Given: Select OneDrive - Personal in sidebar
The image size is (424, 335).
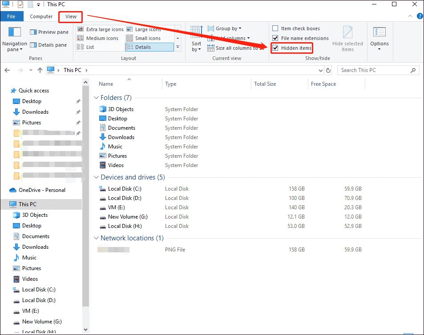Looking at the screenshot, I should coord(42,190).
